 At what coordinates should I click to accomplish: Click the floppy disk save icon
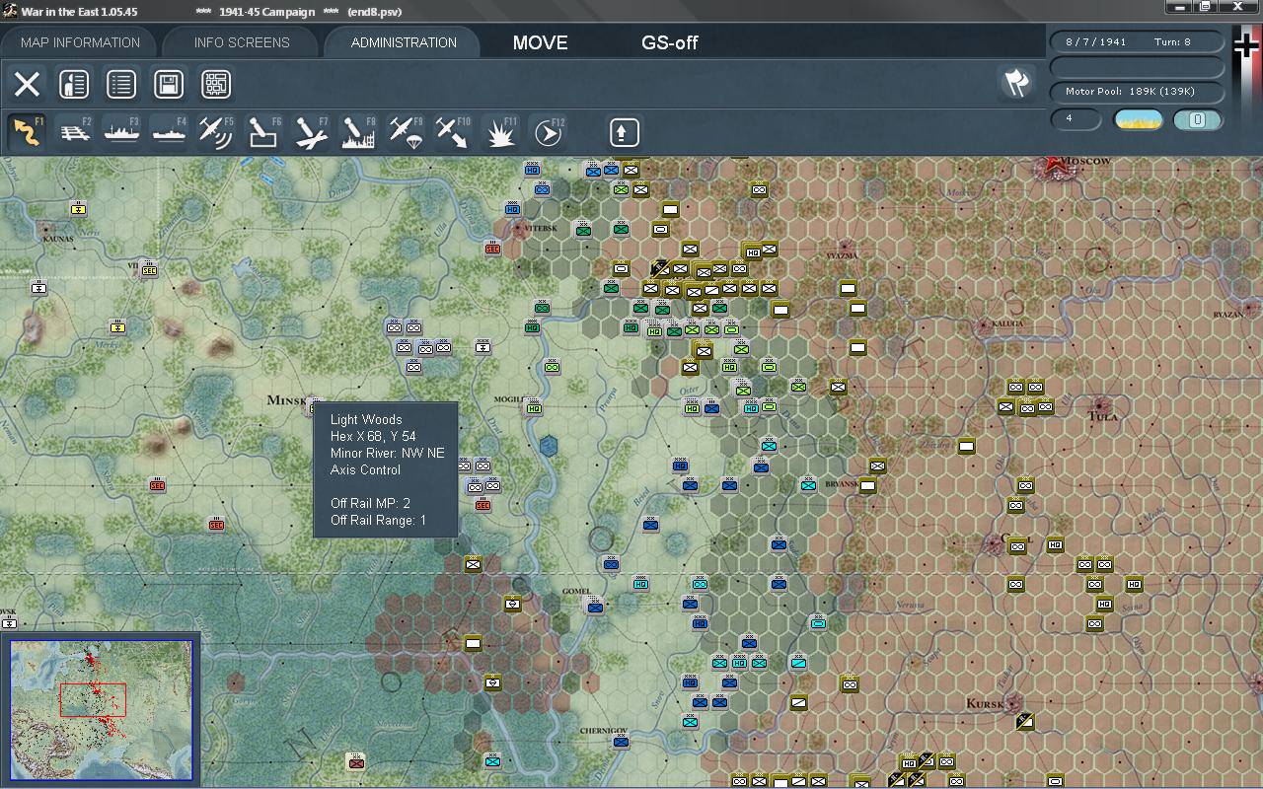click(x=169, y=84)
